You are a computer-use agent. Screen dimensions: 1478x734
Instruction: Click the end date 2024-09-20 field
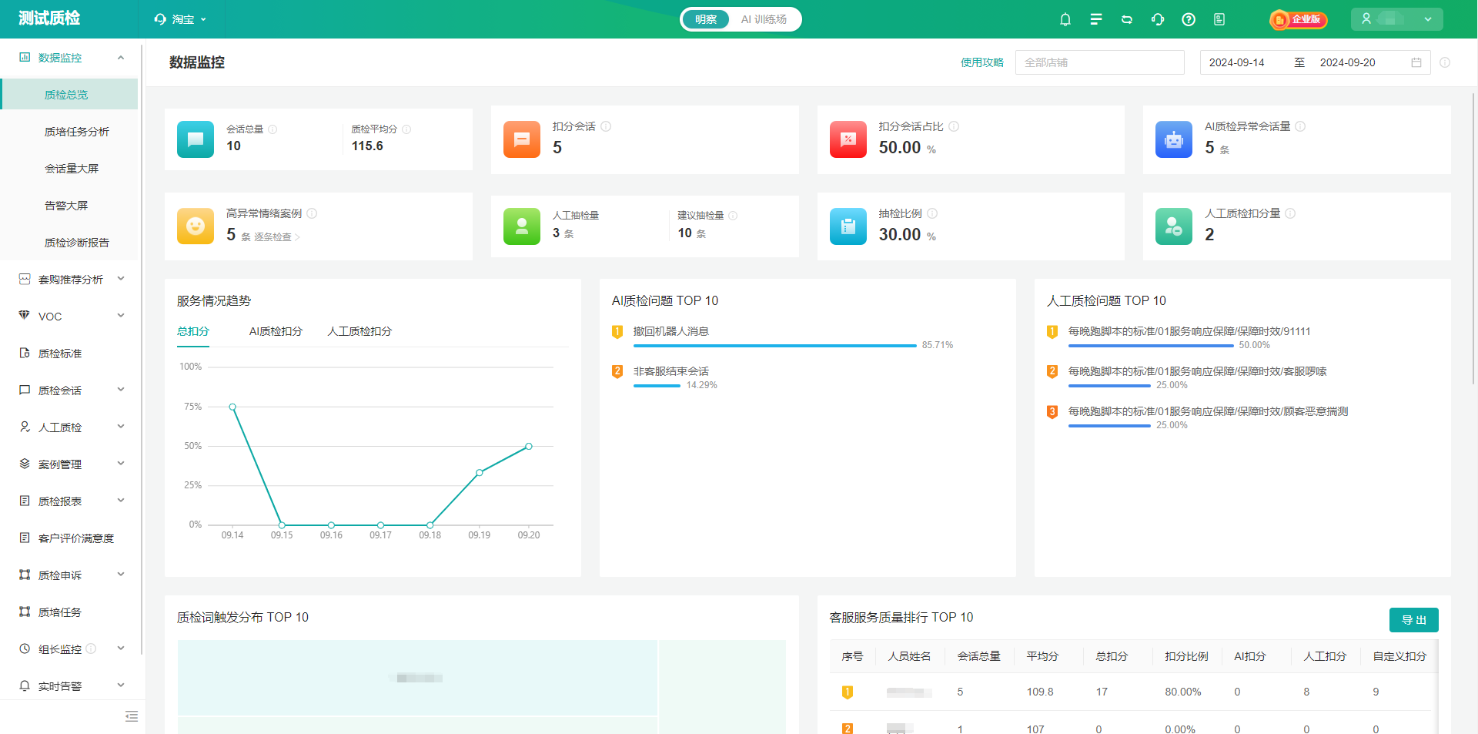click(x=1348, y=62)
